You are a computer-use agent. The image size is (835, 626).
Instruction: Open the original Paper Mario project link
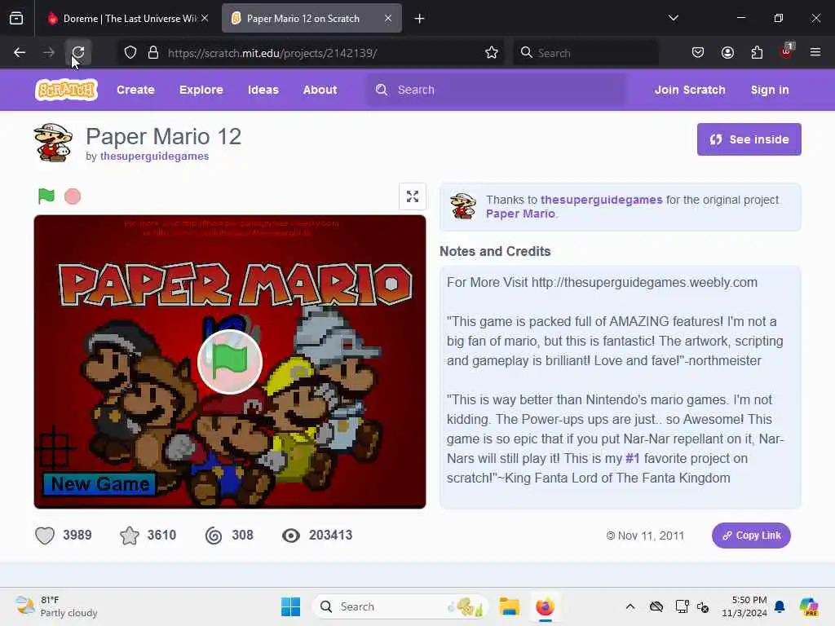tap(520, 214)
